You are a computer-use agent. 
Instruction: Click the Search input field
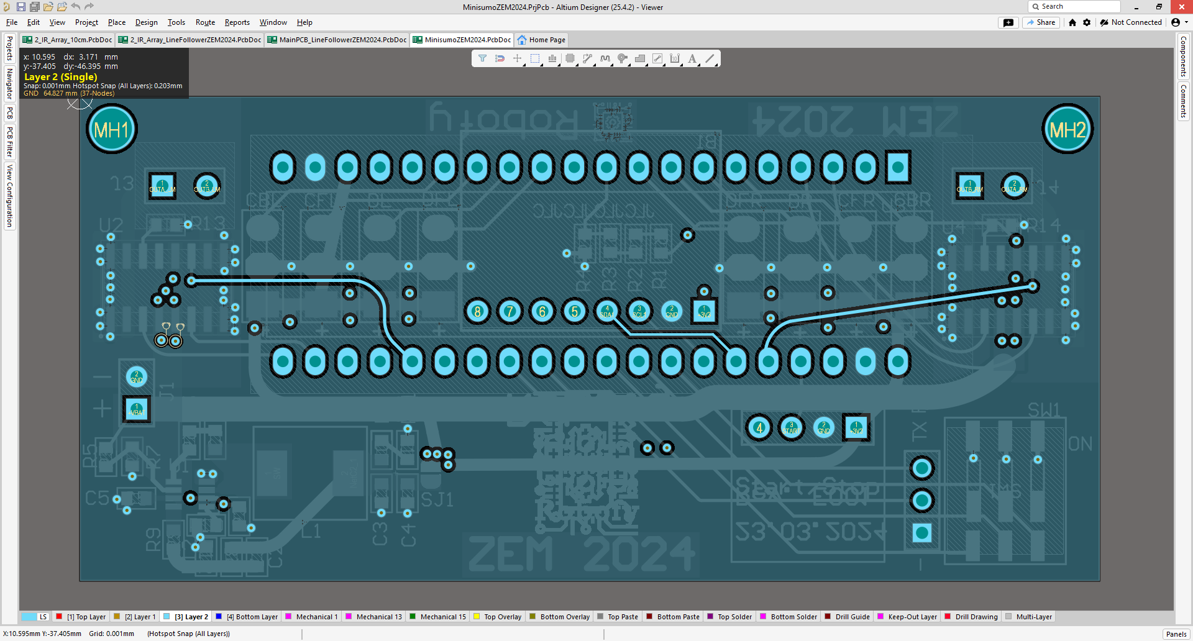click(x=1074, y=7)
